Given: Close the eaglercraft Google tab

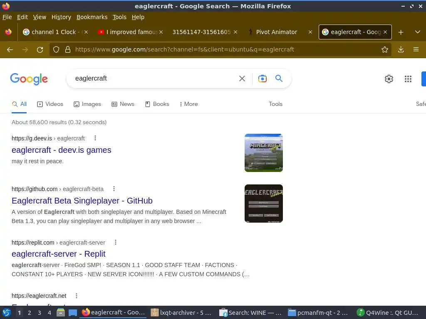Looking at the screenshot, I should (x=385, y=32).
